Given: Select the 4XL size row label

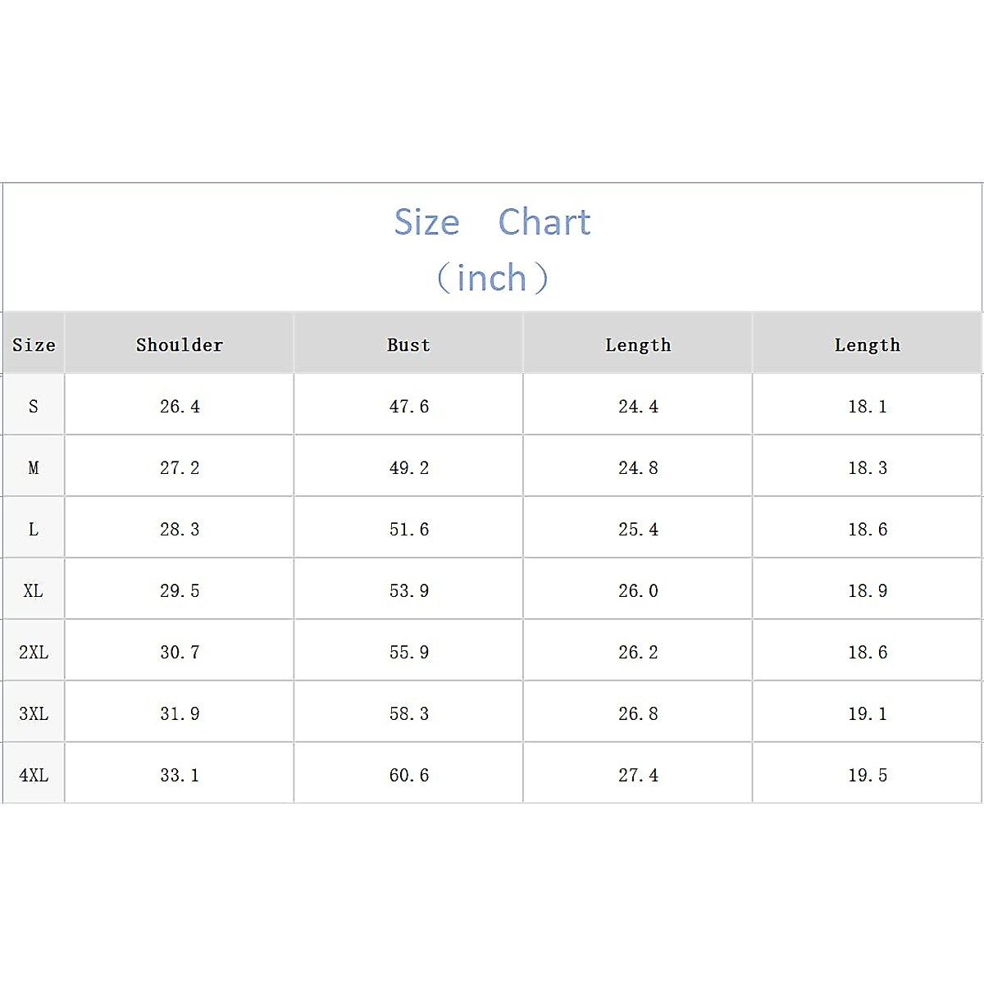Looking at the screenshot, I should pos(34,776).
